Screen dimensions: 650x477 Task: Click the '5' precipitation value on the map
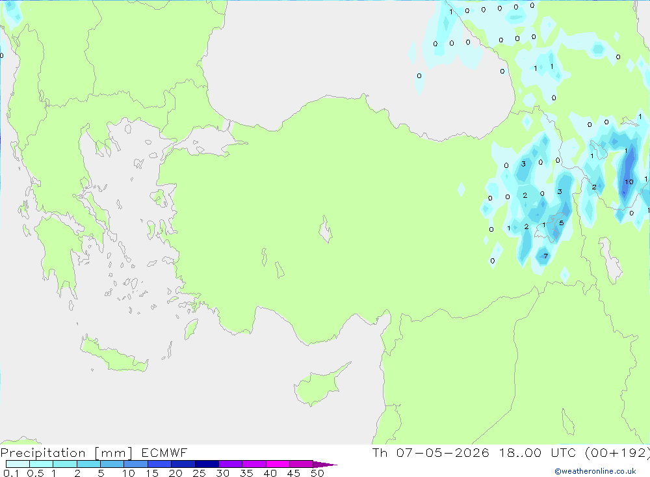[562, 223]
